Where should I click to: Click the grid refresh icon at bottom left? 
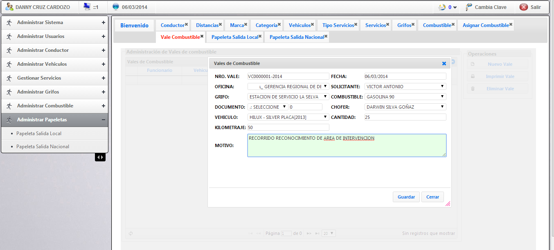tap(131, 234)
